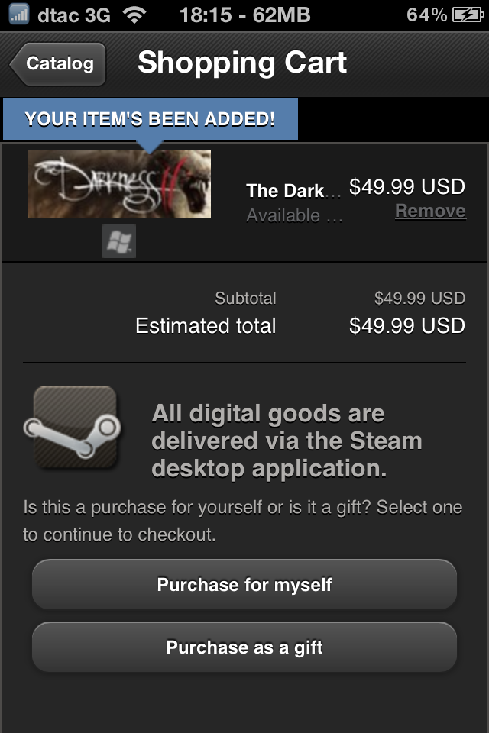Tap the Wi-Fi status icon
This screenshot has width=489, height=733.
[x=134, y=15]
